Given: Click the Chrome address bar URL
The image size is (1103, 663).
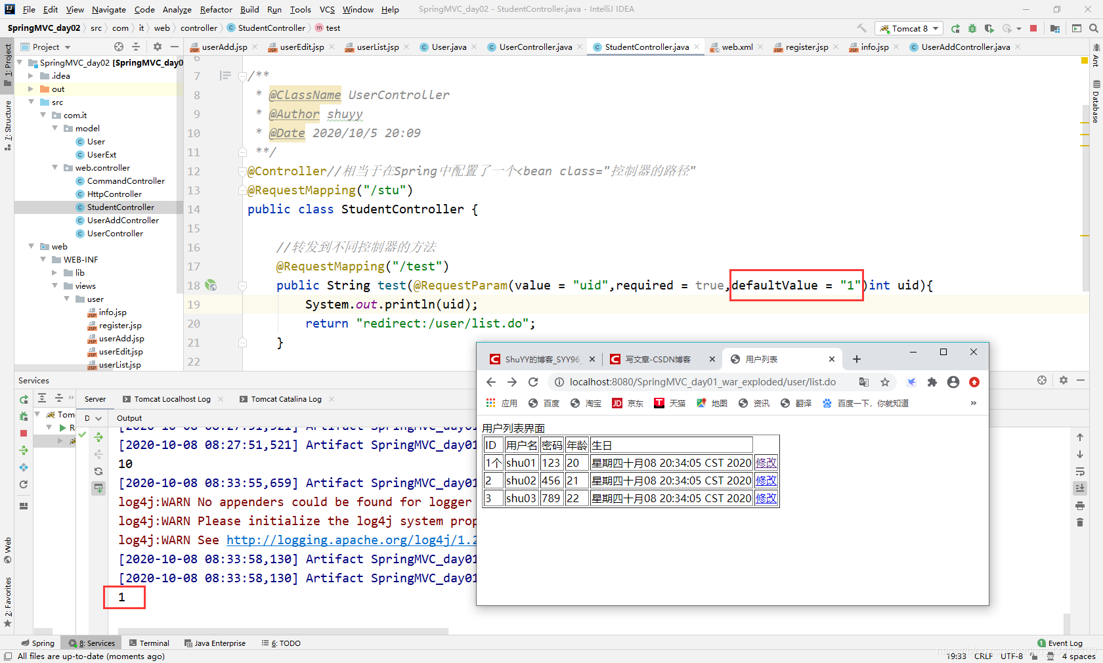Looking at the screenshot, I should 703,382.
